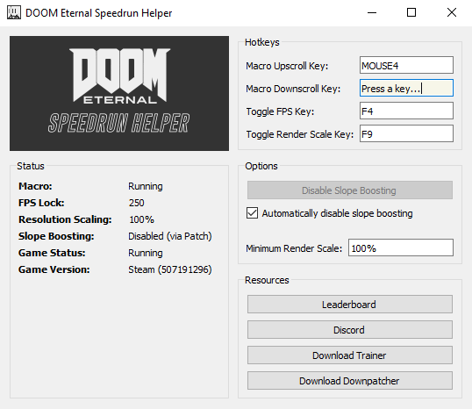Click the Game Status value 'Running'
472x409 pixels.
click(146, 253)
